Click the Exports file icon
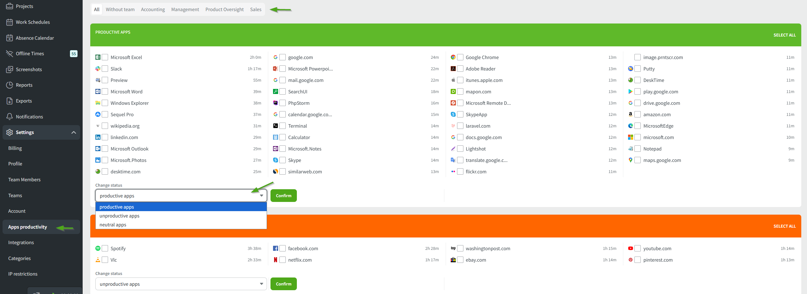Viewport: 807px width, 294px height. [10, 101]
